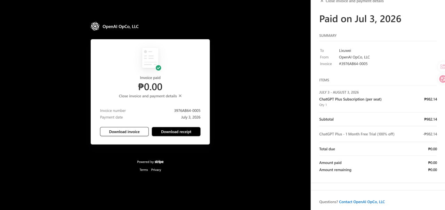Click the large ₱0.00 invoice amount
The width and height of the screenshot is (445, 210).
tap(150, 87)
